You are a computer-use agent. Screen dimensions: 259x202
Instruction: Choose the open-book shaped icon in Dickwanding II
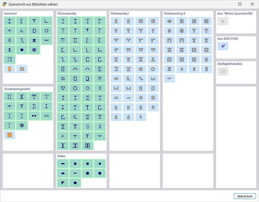[x=170, y=79]
